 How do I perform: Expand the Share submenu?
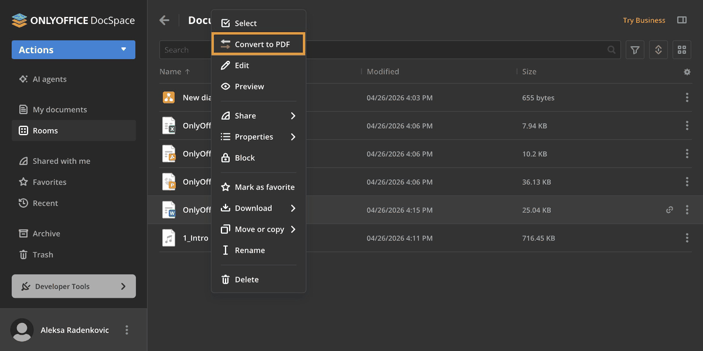pyautogui.click(x=258, y=116)
